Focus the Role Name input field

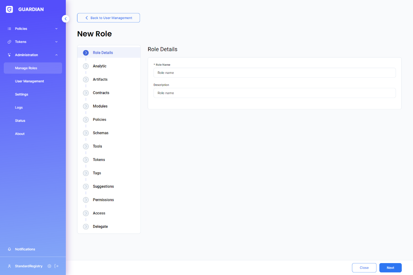click(x=275, y=72)
